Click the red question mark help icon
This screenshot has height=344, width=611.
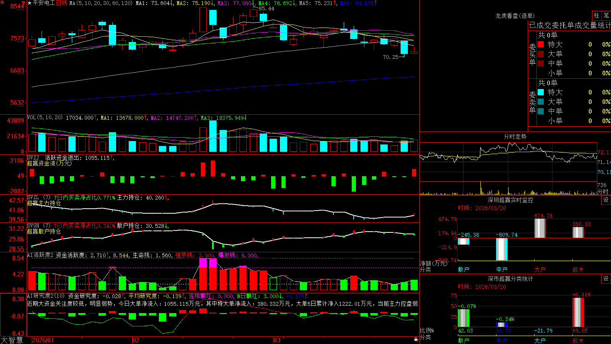pos(23,3)
